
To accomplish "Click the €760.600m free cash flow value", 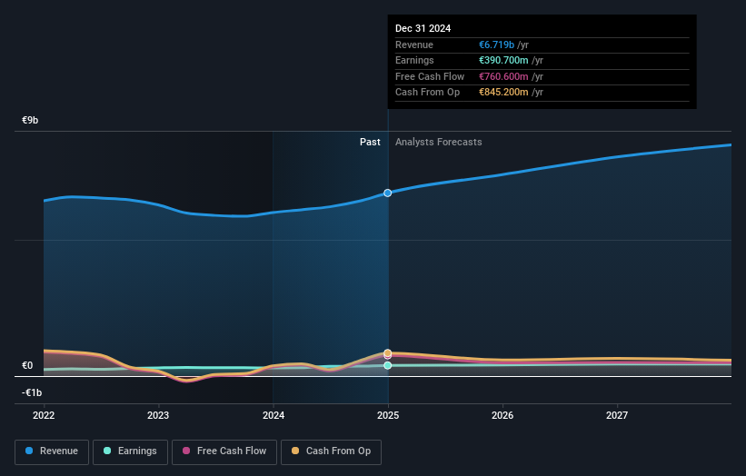I will [503, 76].
